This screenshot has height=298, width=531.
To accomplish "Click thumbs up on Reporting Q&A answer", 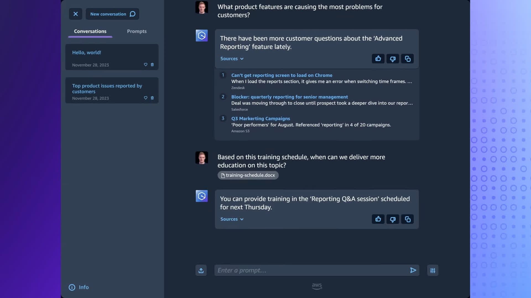I will (x=378, y=219).
